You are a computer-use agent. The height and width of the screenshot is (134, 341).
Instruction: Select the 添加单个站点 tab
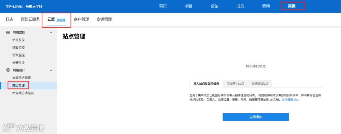235,84
